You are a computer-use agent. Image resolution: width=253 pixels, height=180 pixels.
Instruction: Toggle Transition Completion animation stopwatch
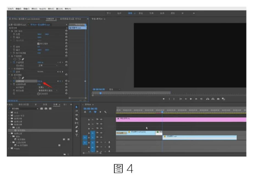point(14,81)
